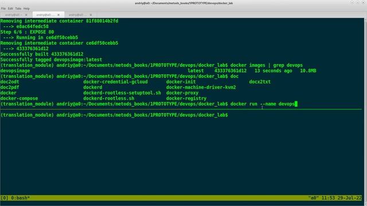Close the third terminal tab
The height and width of the screenshot is (206, 367).
[x=91, y=15]
